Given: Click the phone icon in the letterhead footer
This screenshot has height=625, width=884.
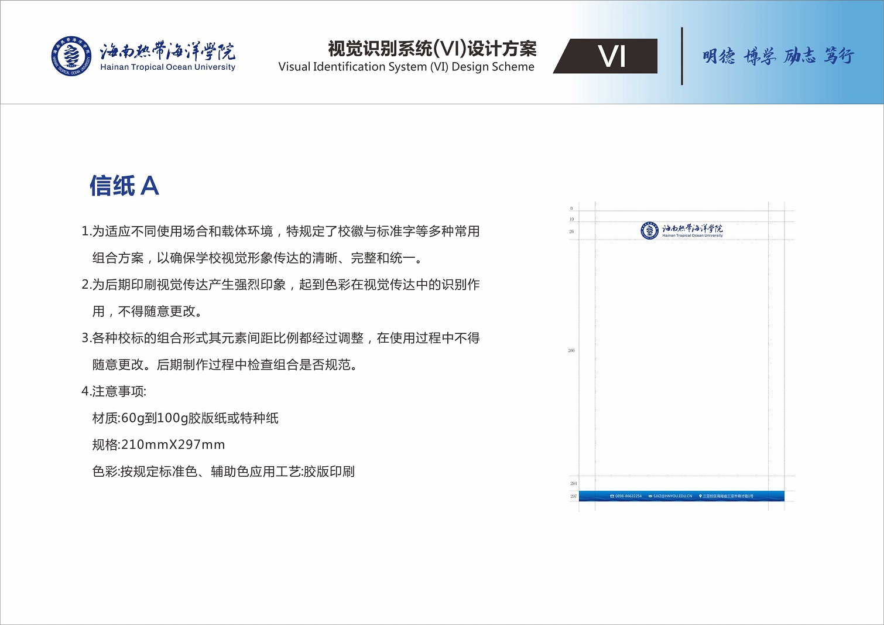Looking at the screenshot, I should 612,496.
